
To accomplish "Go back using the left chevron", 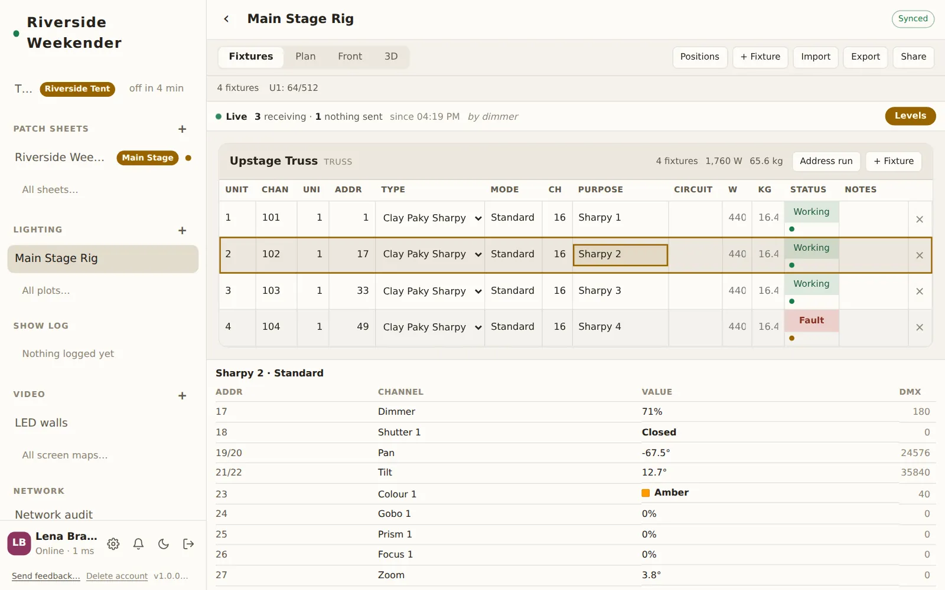I will pyautogui.click(x=226, y=19).
